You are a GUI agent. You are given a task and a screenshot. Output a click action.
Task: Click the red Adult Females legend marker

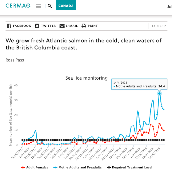click(x=23, y=167)
